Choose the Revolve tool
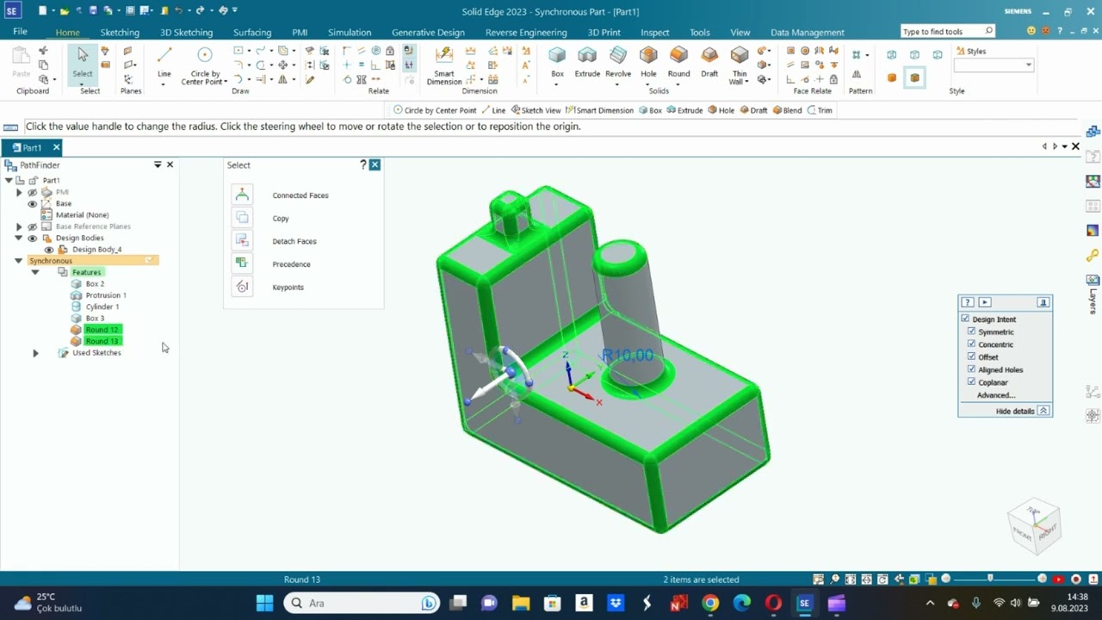Screen dimensions: 1102x620 (618, 62)
